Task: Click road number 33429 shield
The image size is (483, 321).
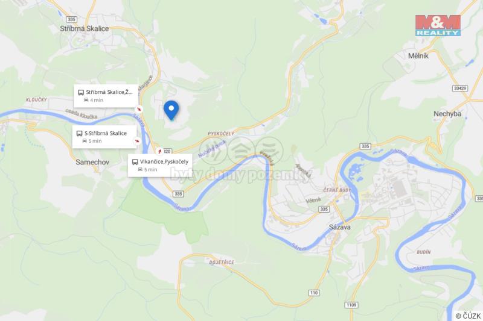Action: click(460, 88)
